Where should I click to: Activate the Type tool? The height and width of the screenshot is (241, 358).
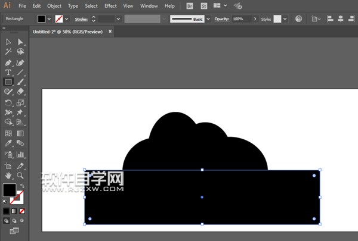[8, 73]
